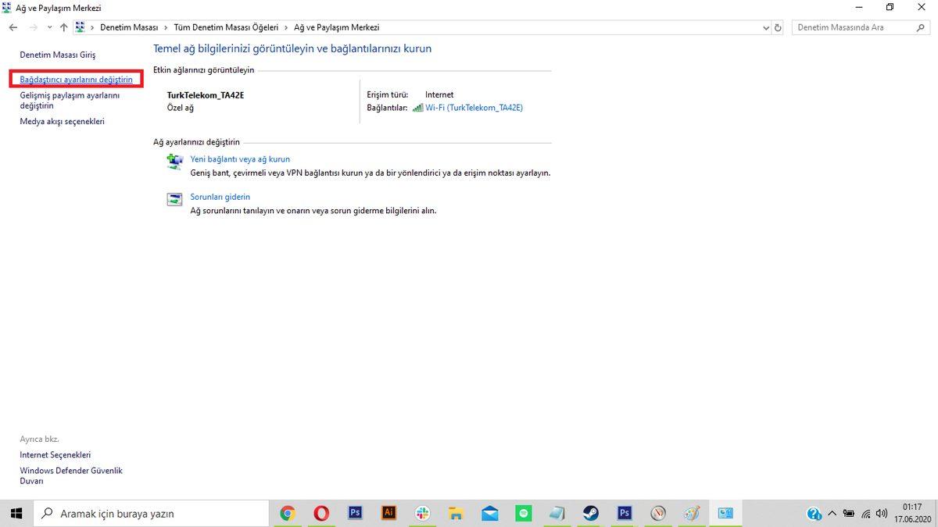Viewport: 938px width, 527px height.
Task: Click the back navigation arrow
Action: point(13,27)
